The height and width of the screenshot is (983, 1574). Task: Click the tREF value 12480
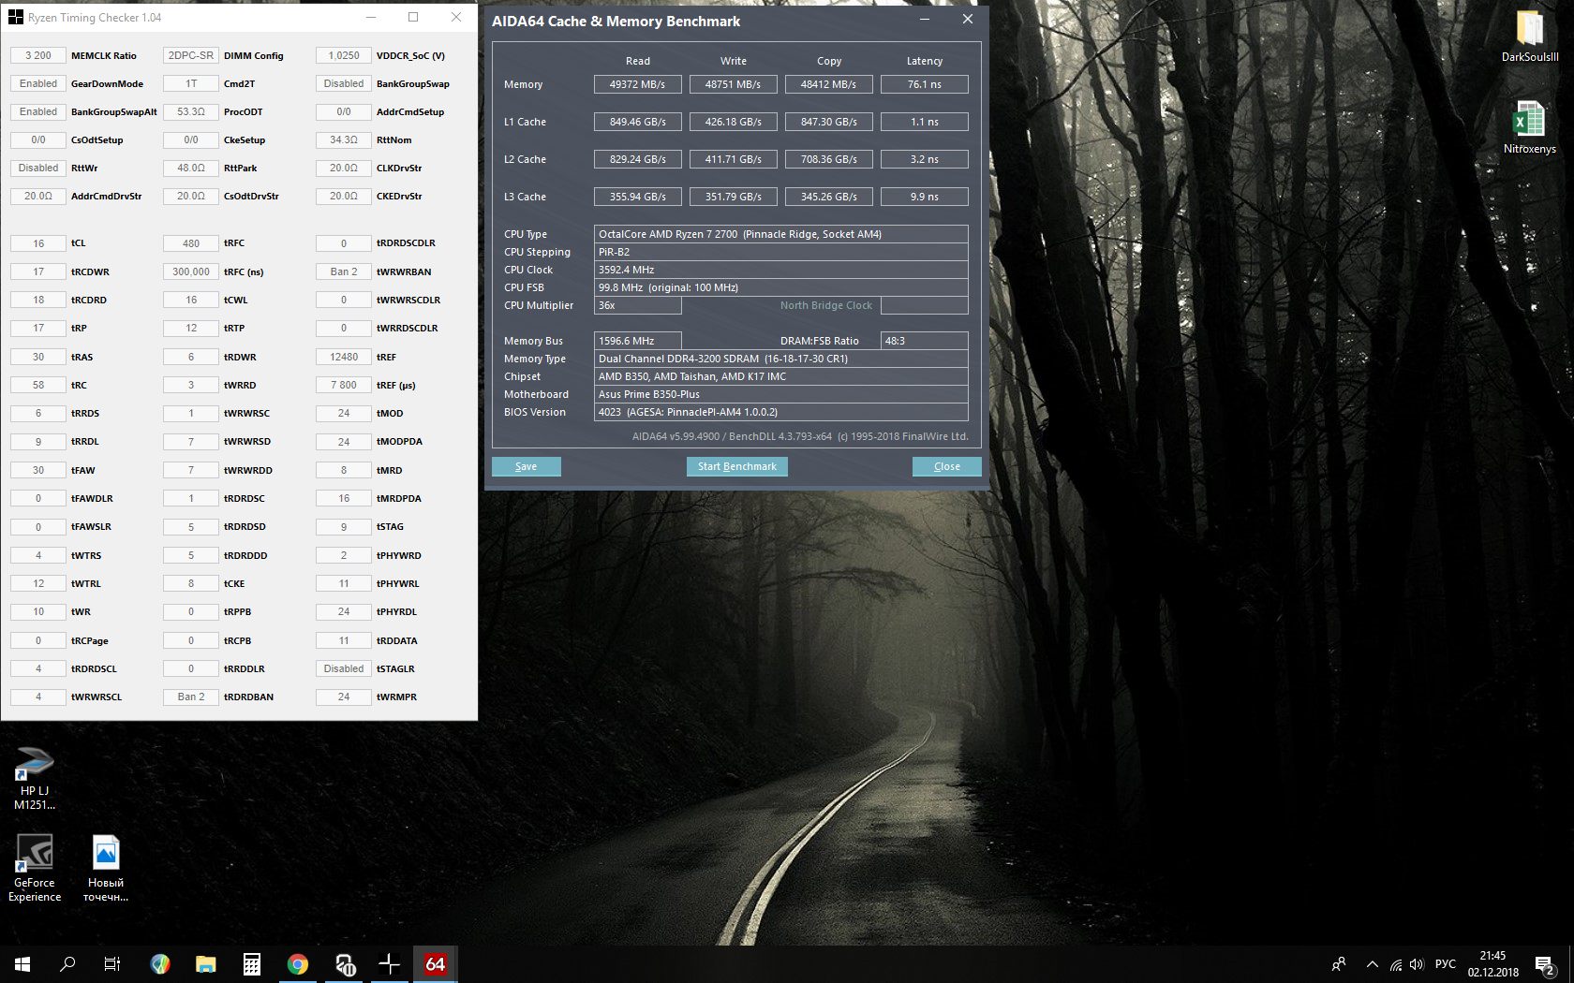(x=344, y=357)
